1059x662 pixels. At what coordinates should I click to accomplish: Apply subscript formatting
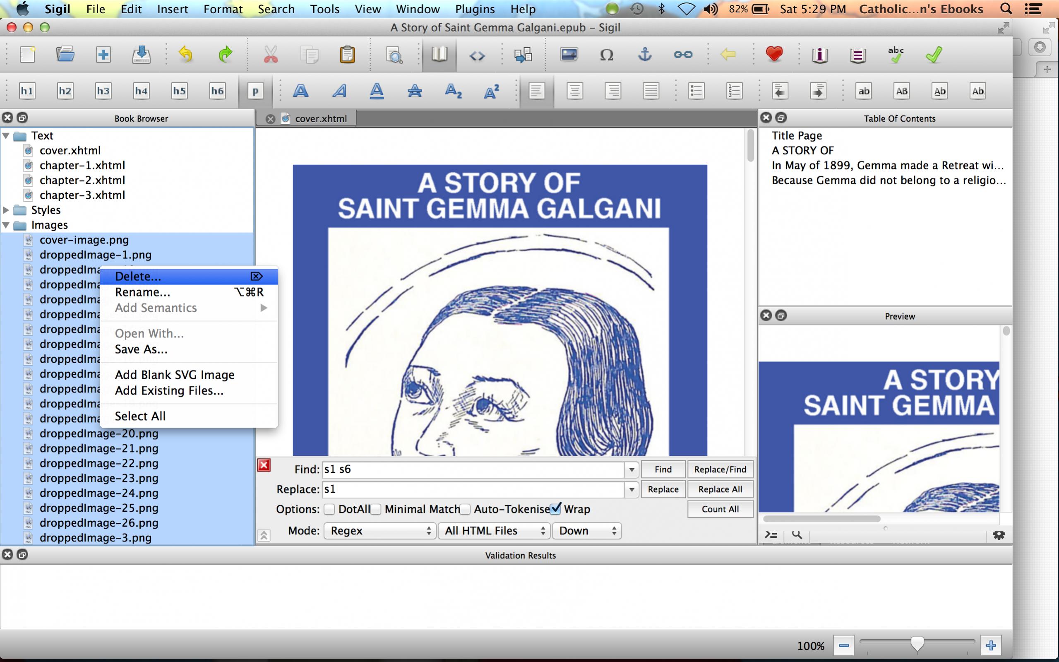(453, 91)
